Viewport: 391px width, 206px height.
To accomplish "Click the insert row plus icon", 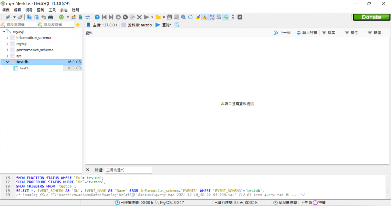I will [118, 17].
